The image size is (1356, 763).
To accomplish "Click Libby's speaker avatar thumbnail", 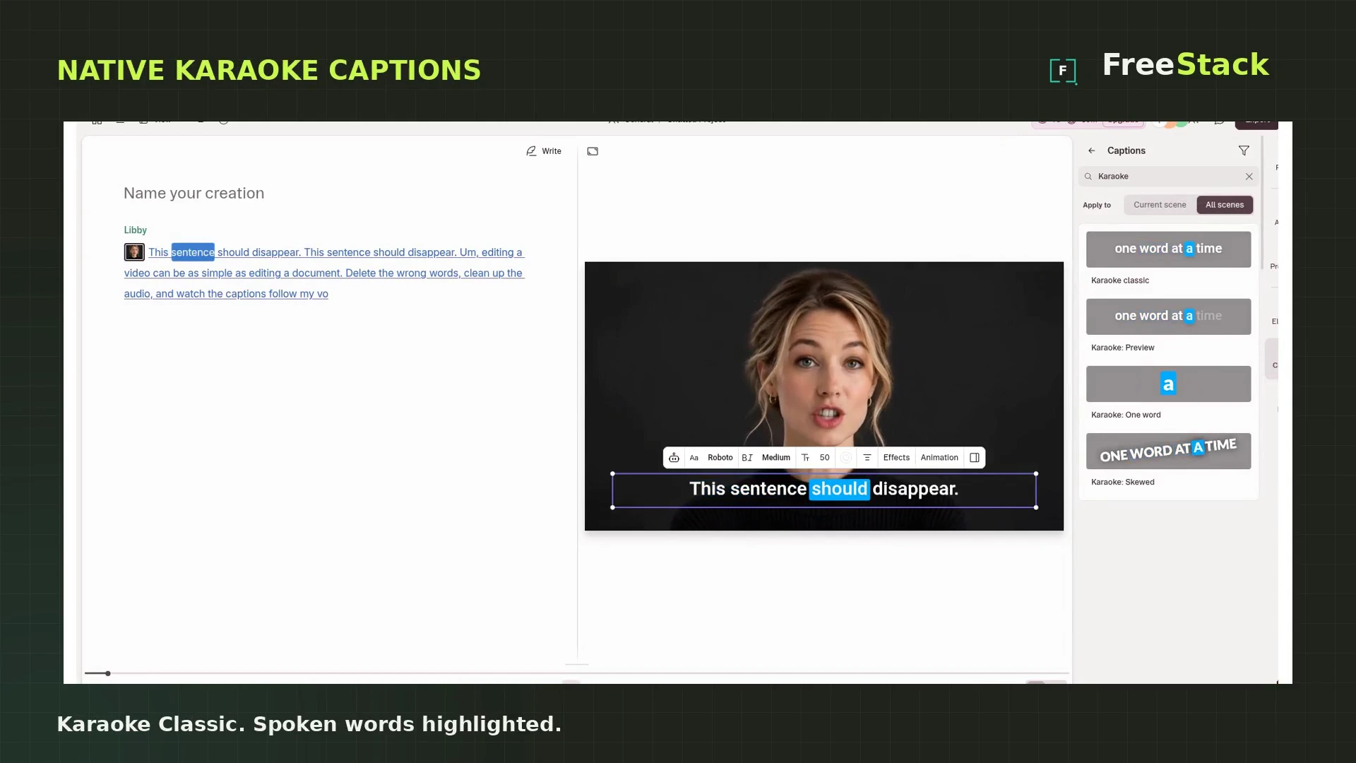I will click(x=134, y=252).
